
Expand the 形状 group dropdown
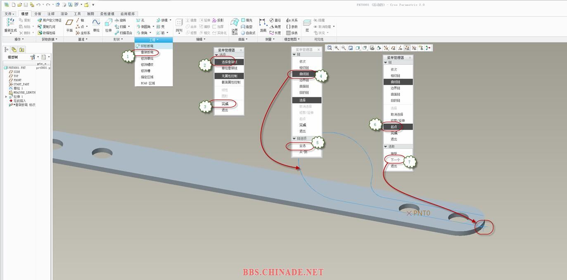(118, 39)
